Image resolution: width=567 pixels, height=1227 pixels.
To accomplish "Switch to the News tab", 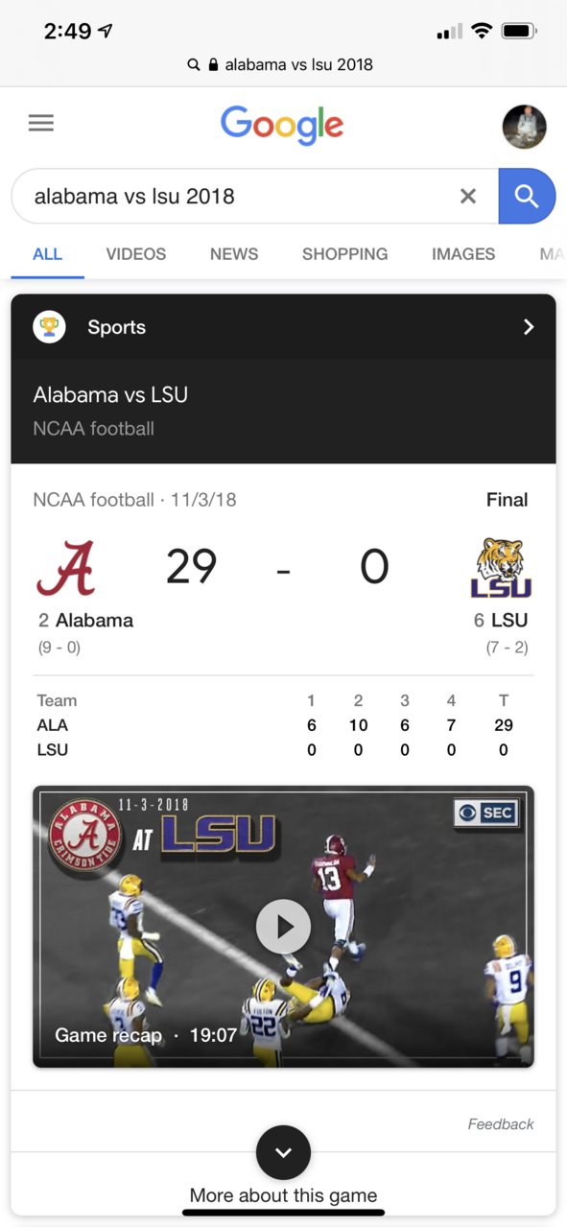I will [234, 254].
